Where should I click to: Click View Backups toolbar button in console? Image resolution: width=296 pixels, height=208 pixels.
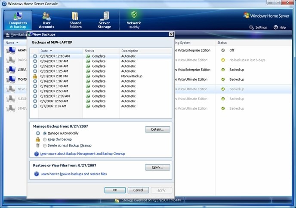pyautogui.click(x=16, y=35)
